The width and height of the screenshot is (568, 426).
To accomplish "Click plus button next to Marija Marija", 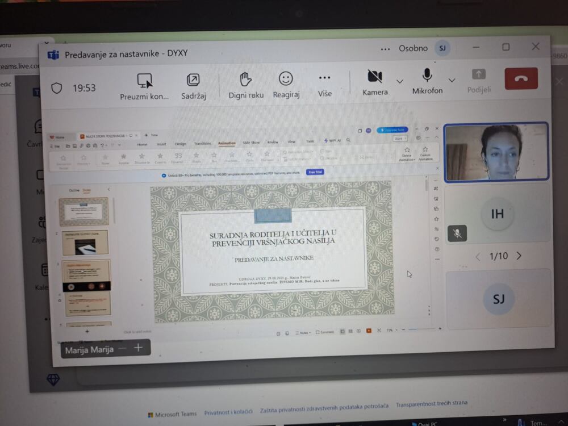I will click(138, 348).
